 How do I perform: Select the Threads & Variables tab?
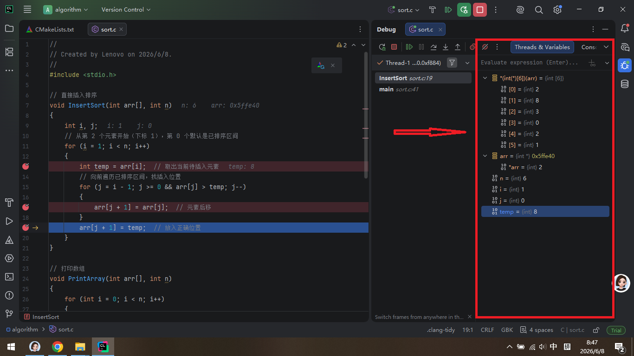(542, 47)
